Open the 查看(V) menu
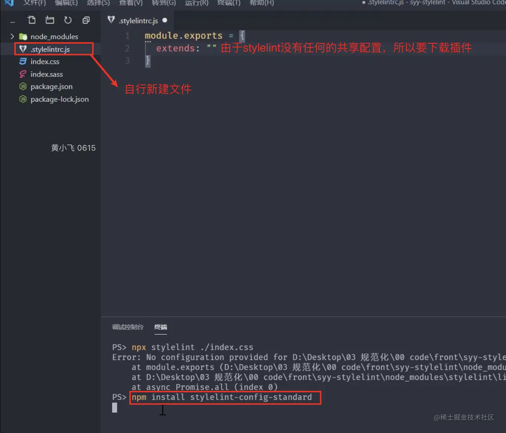 pos(131,3)
